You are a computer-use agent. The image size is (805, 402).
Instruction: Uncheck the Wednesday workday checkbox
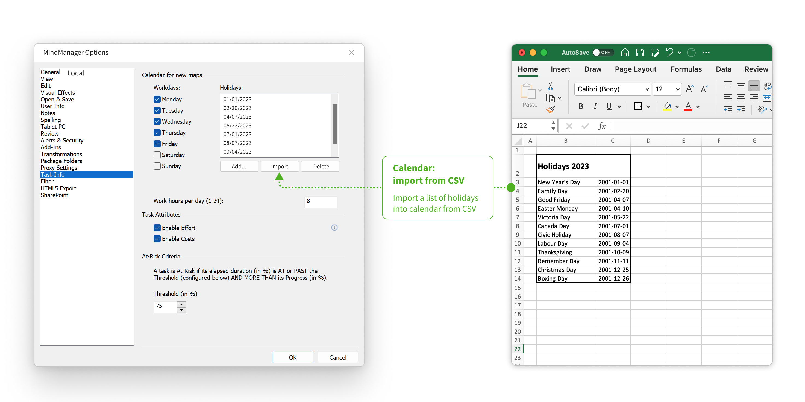coord(157,121)
